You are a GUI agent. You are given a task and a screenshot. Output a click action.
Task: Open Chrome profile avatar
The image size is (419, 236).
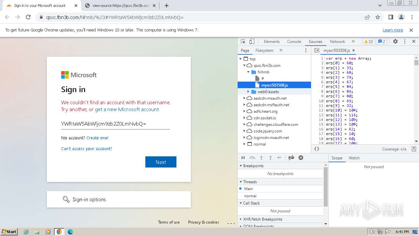(401, 17)
